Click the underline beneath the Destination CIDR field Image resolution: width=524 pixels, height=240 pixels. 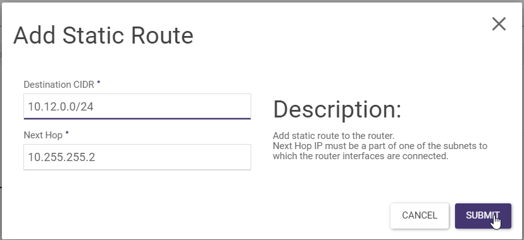(x=137, y=118)
